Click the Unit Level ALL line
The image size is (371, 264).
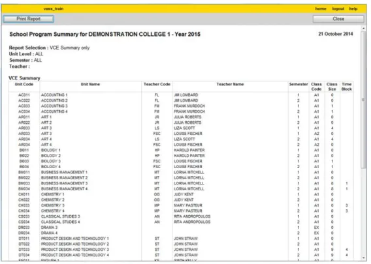[x=26, y=54]
